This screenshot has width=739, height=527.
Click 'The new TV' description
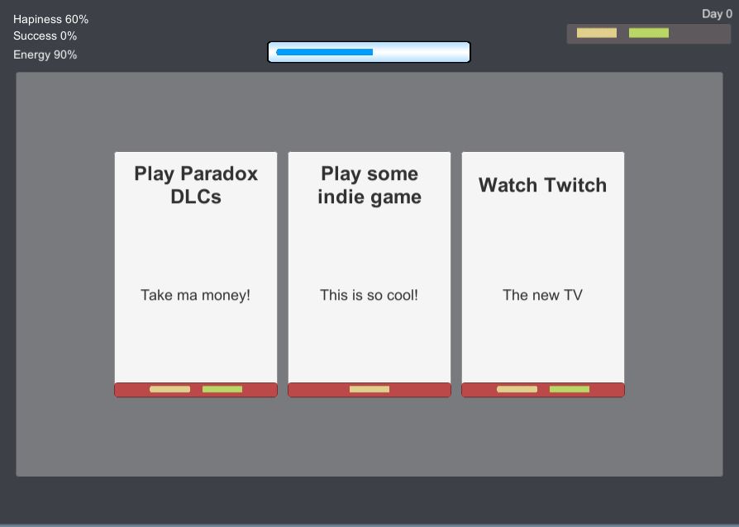point(542,295)
